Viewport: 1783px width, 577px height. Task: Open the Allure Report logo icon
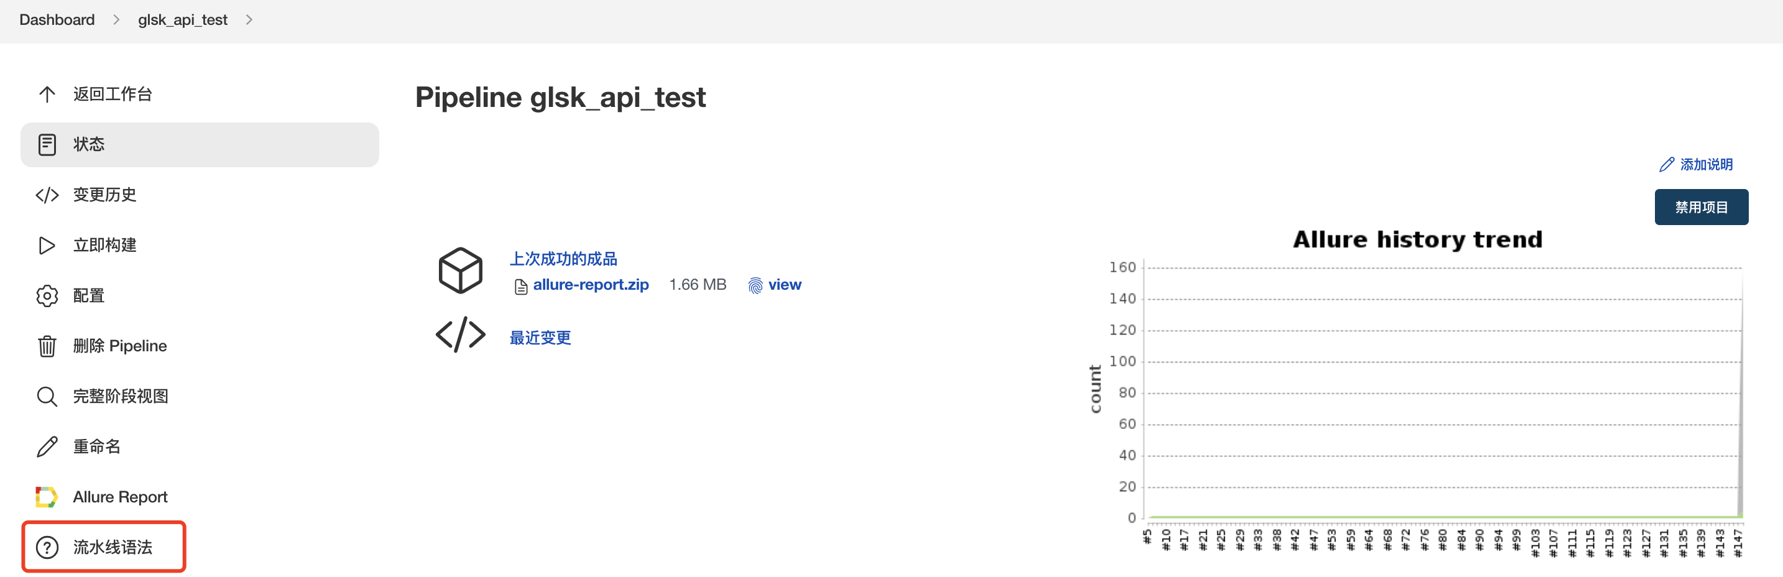(x=47, y=497)
